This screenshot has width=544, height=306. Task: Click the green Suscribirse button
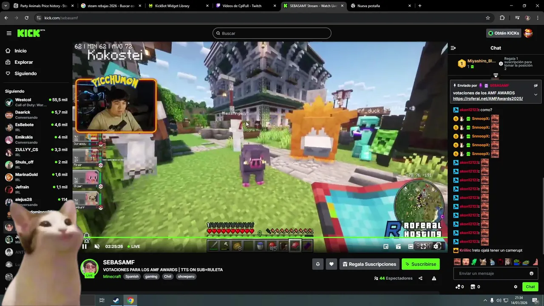coord(421,264)
